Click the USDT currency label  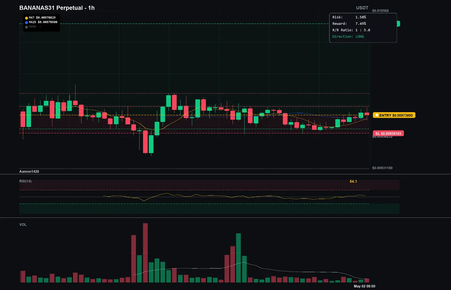tap(362, 8)
